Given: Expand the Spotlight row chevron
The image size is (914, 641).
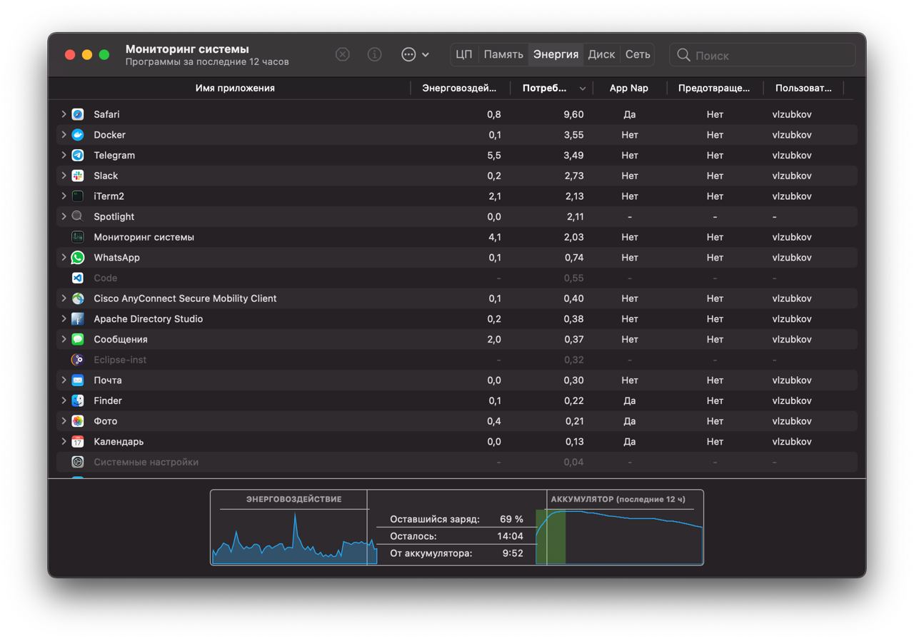Looking at the screenshot, I should [64, 216].
